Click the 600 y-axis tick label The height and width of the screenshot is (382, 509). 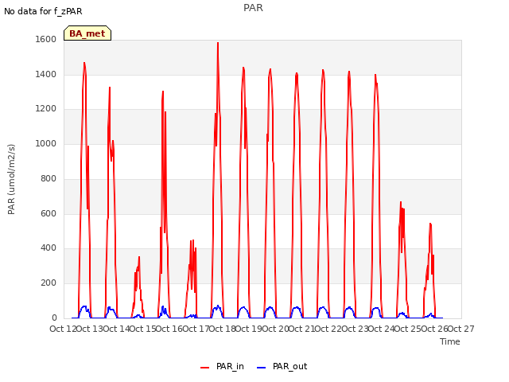pos(49,213)
